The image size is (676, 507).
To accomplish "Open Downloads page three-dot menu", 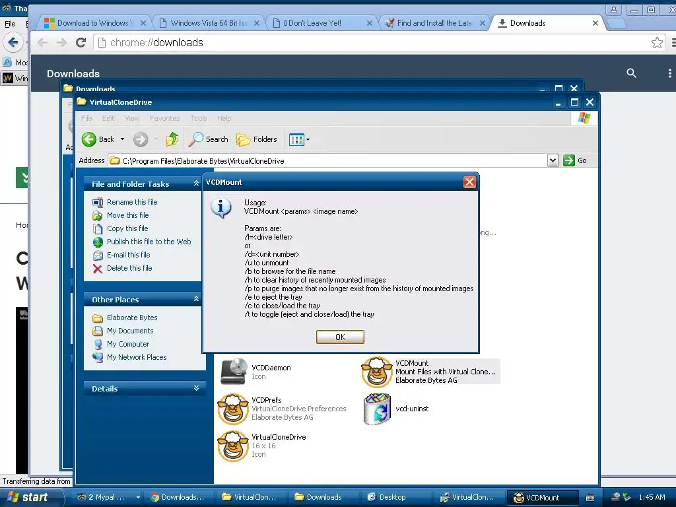I will tap(669, 73).
